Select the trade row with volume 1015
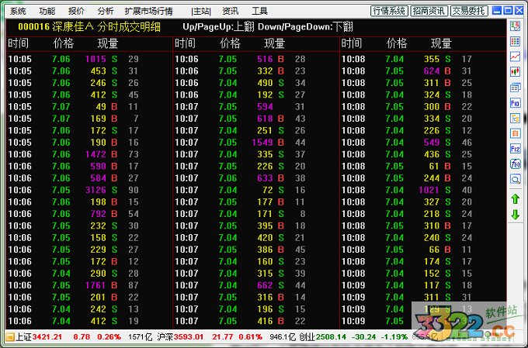 pos(89,59)
